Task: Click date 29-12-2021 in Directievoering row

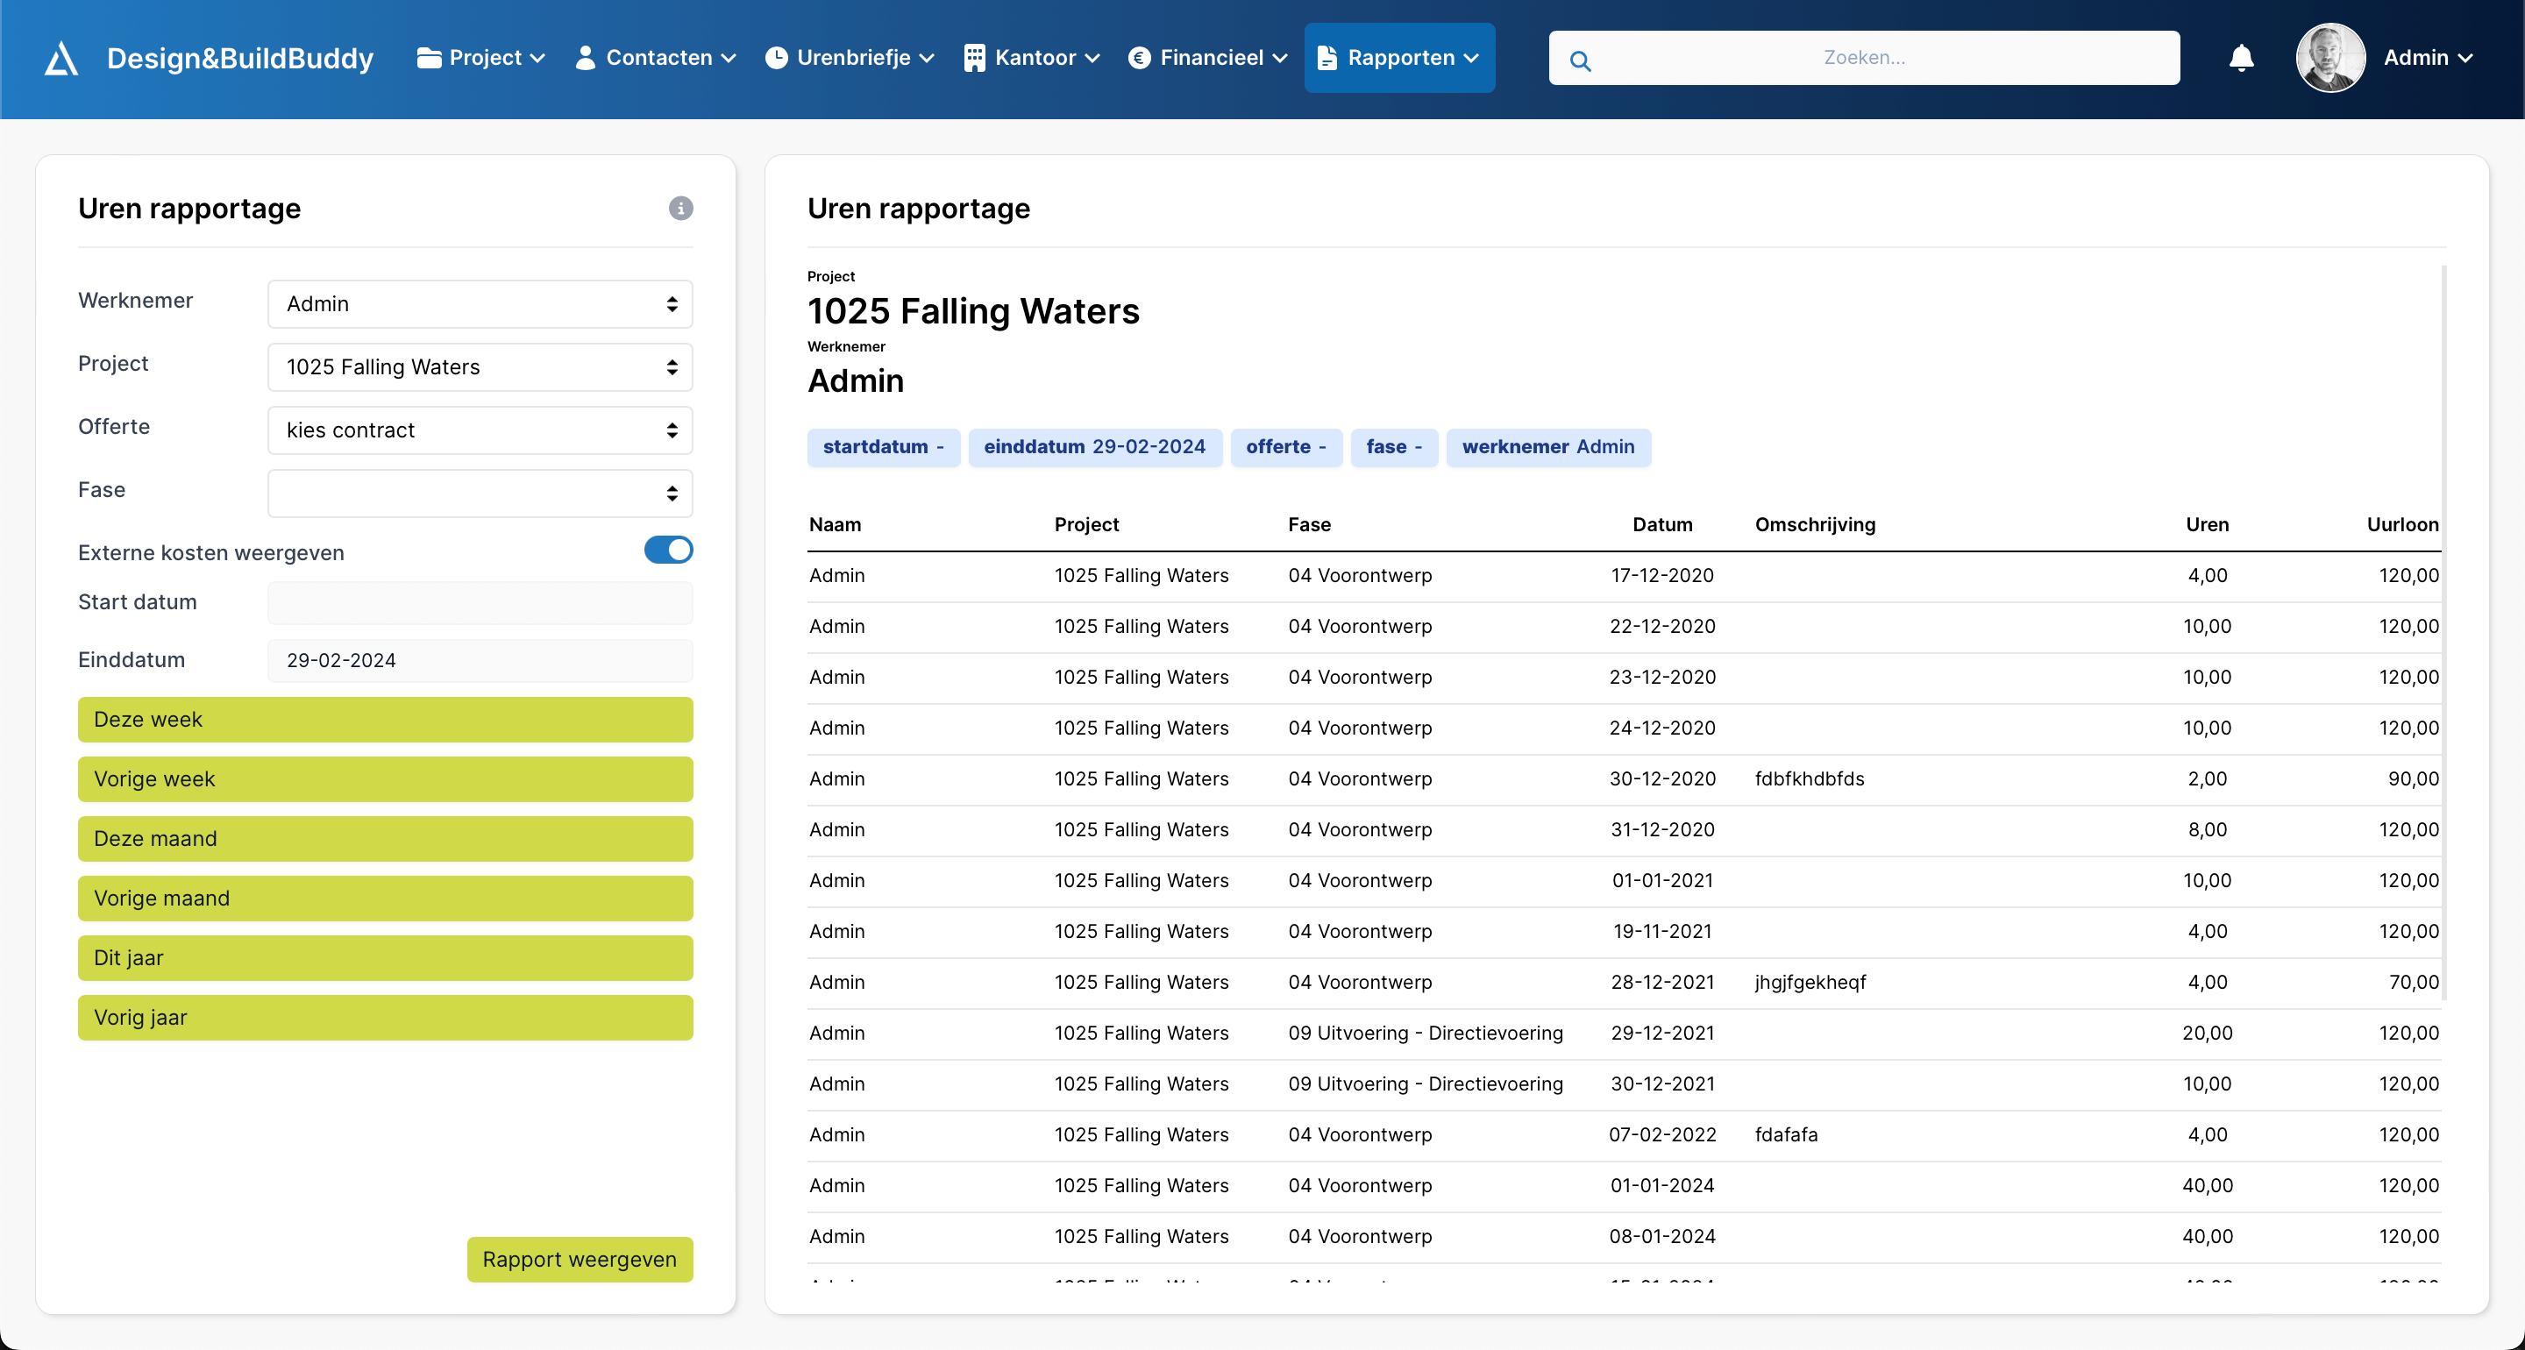Action: pyautogui.click(x=1662, y=1034)
